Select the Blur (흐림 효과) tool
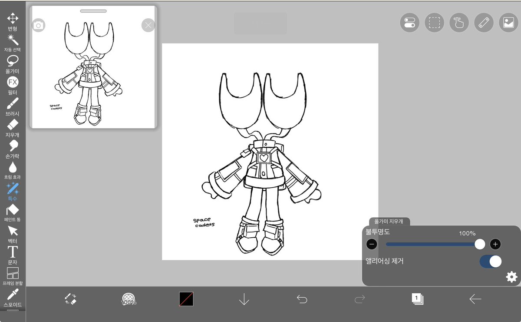The width and height of the screenshot is (521, 322). tap(13, 171)
